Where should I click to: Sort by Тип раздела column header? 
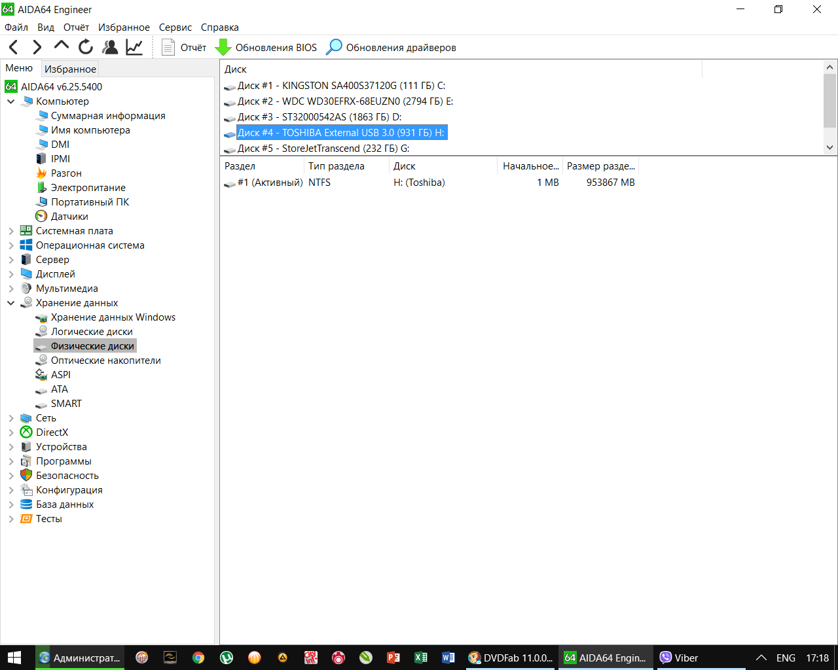[x=346, y=166]
